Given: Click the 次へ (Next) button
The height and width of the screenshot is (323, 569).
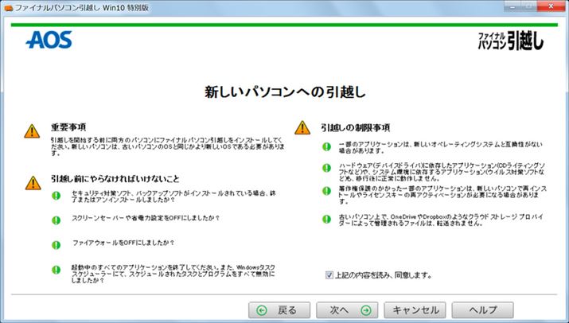Looking at the screenshot, I should click(347, 310).
